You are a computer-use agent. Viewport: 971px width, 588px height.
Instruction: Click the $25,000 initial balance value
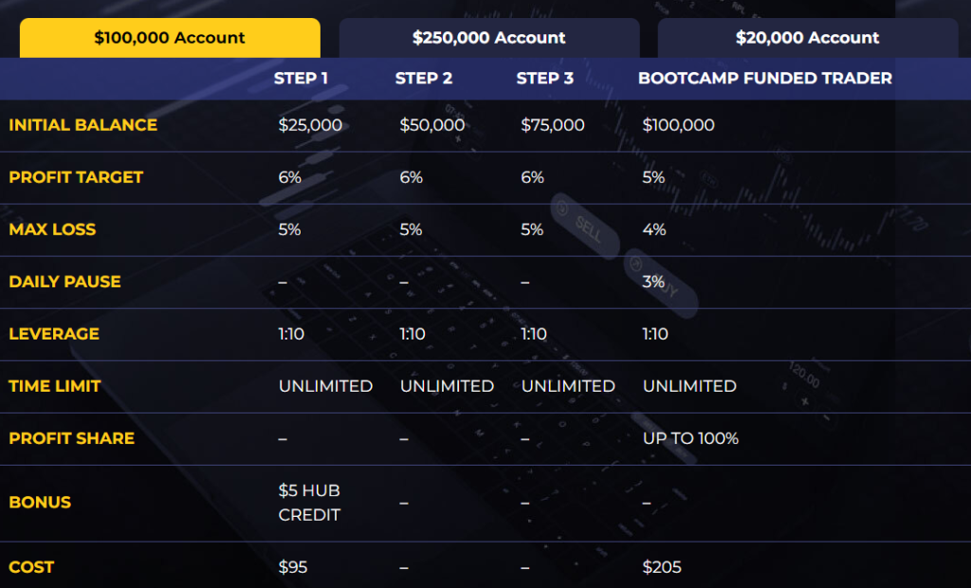coord(310,125)
